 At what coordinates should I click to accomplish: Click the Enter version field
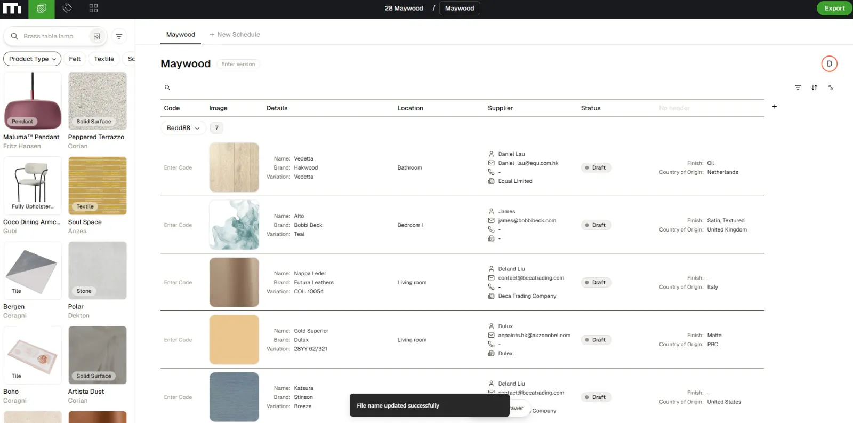238,64
